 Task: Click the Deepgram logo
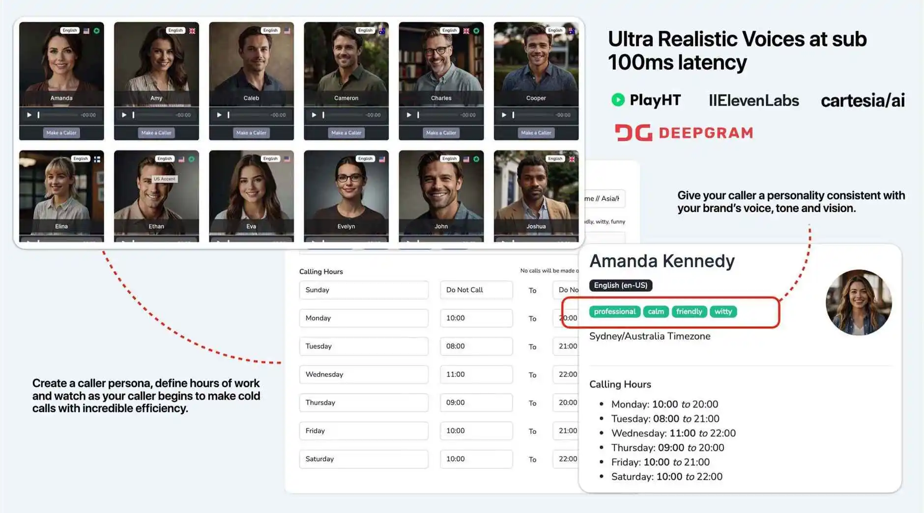point(683,132)
